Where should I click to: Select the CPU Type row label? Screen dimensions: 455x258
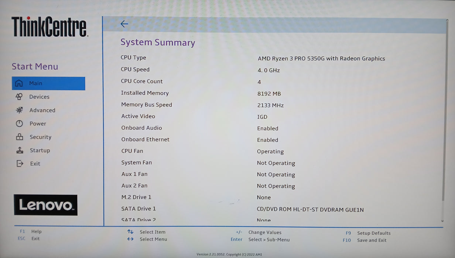click(x=133, y=57)
